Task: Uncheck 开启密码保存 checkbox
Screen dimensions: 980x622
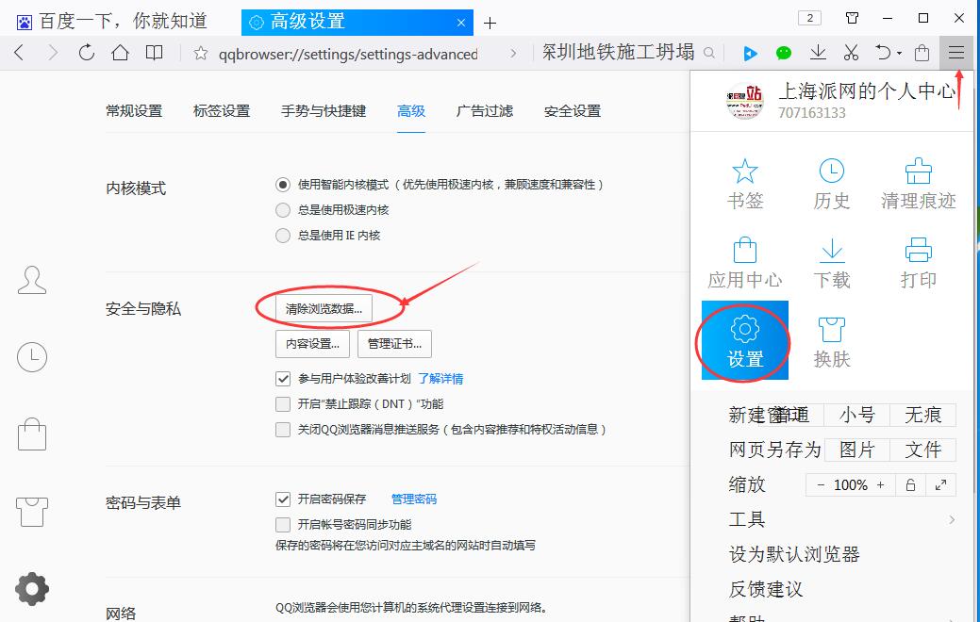Action: 283,499
